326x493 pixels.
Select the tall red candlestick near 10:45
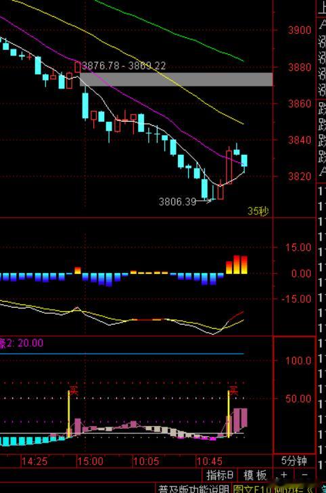[x=229, y=166]
